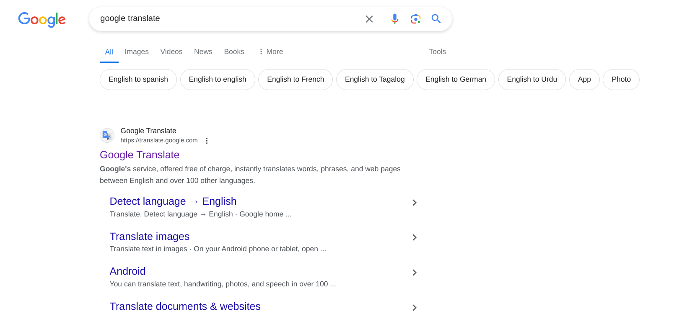674x314 pixels.
Task: Open search Tools
Action: (437, 51)
